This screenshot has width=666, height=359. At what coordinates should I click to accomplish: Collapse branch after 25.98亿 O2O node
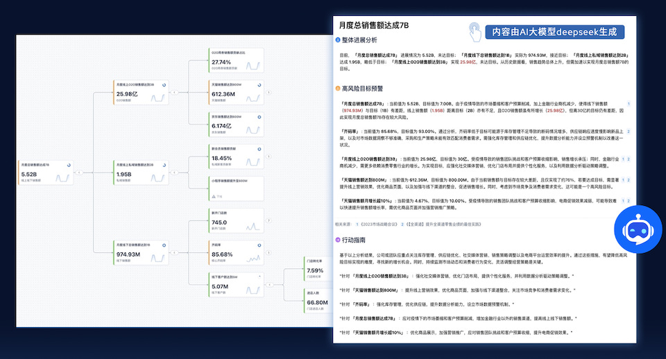(174, 92)
